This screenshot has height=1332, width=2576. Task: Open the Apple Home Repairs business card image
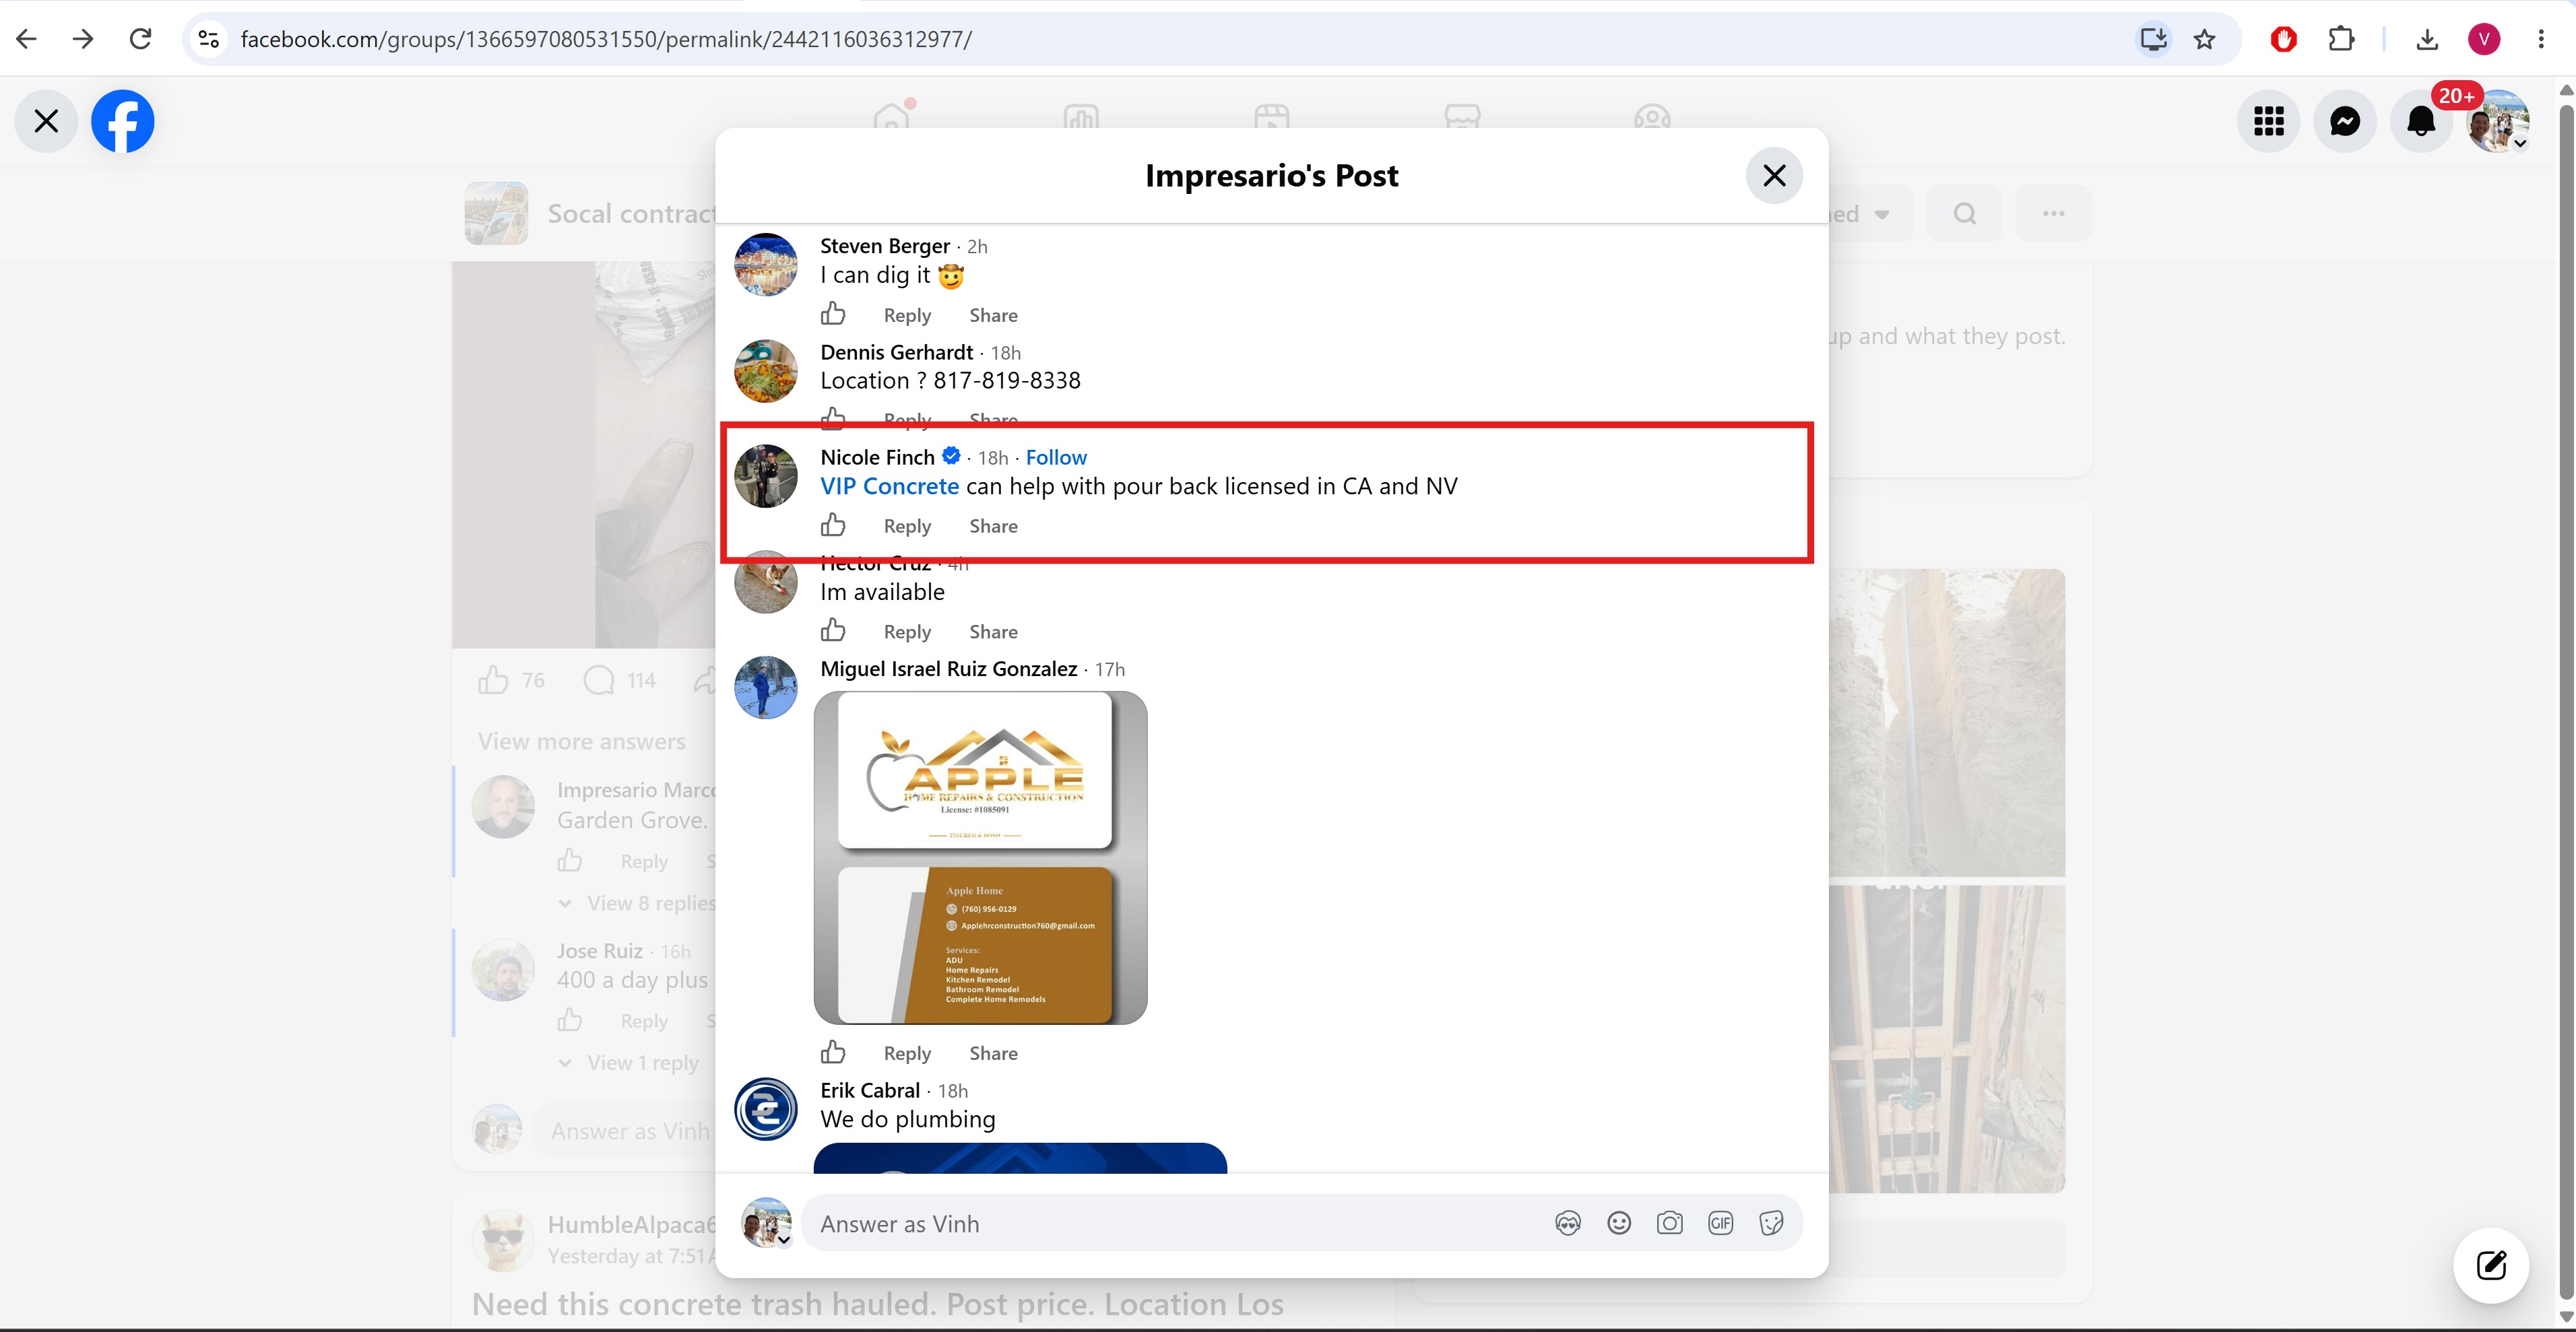(x=980, y=857)
